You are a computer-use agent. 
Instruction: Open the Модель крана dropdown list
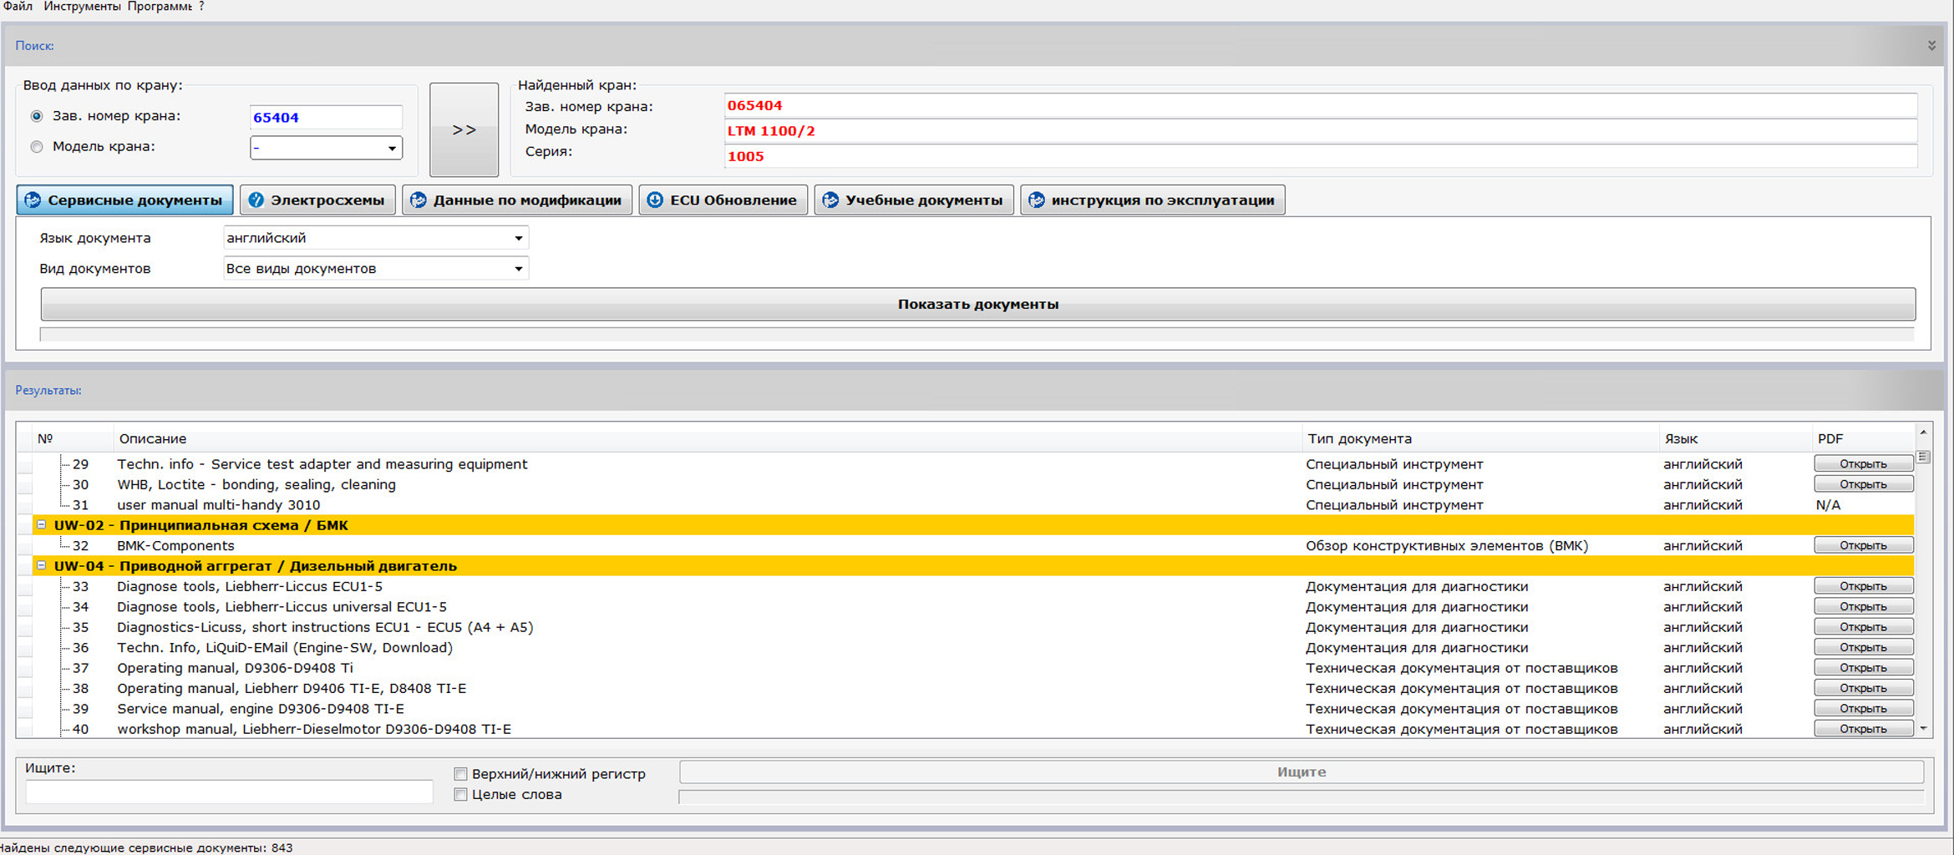[x=391, y=149]
